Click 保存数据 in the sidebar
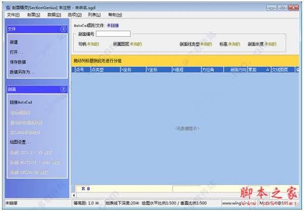This screenshot has height=211, width=304. pyautogui.click(x=18, y=62)
